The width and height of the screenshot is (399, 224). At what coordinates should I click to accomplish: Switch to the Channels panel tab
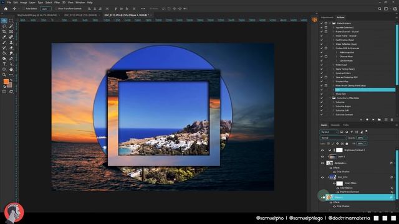pyautogui.click(x=335, y=125)
